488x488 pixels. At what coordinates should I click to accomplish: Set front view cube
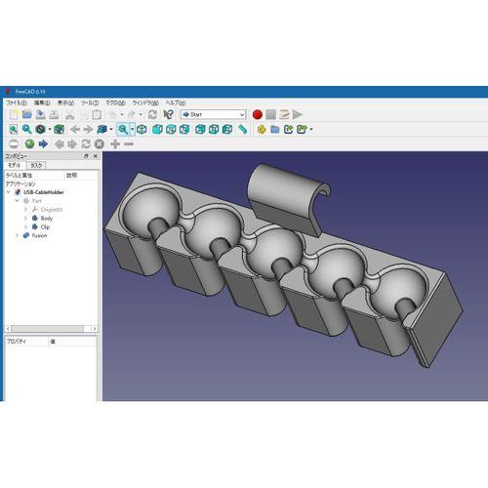[x=157, y=130]
